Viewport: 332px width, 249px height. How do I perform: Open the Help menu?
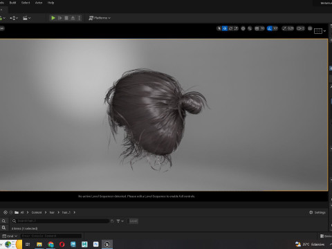tap(50, 3)
